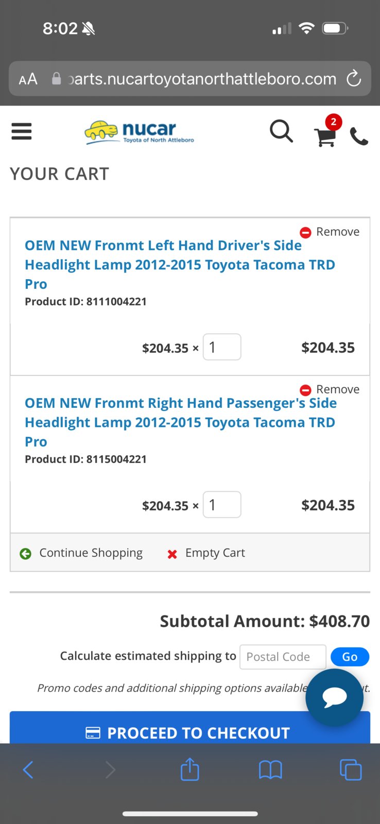Remove the Left Hand headlight item
The image size is (380, 824).
(330, 232)
